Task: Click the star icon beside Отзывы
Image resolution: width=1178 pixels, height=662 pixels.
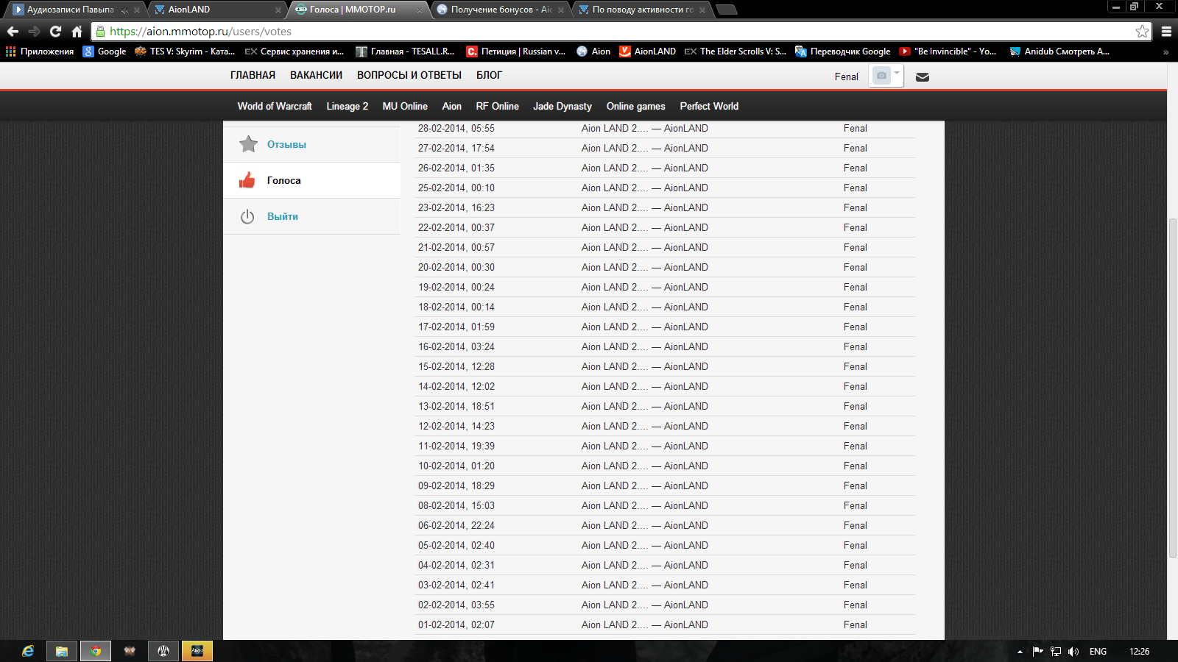Action: tap(248, 144)
